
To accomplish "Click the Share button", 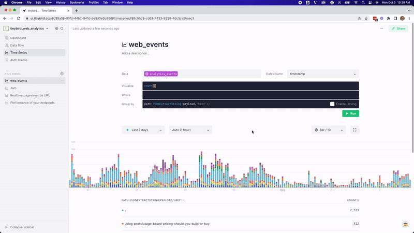I will coord(398,28).
